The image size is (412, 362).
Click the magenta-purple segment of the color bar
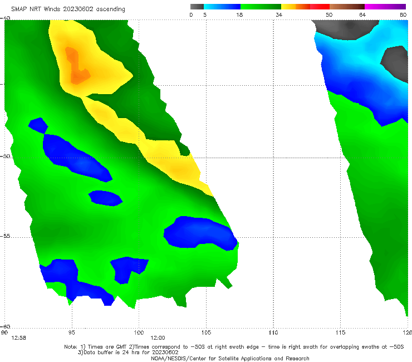(x=385, y=7)
